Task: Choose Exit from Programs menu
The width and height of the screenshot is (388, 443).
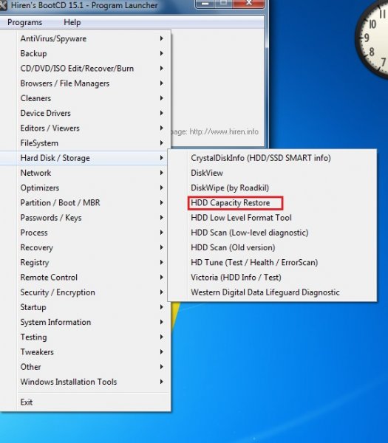Action: click(x=85, y=402)
